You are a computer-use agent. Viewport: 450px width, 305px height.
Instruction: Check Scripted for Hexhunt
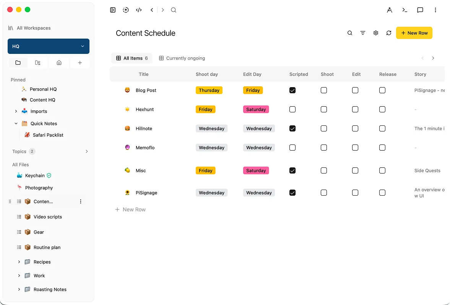292,109
